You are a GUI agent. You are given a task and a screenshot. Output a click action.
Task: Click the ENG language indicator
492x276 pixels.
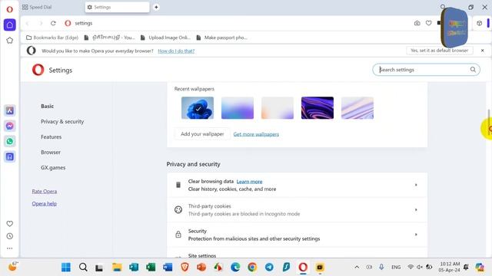point(396,268)
